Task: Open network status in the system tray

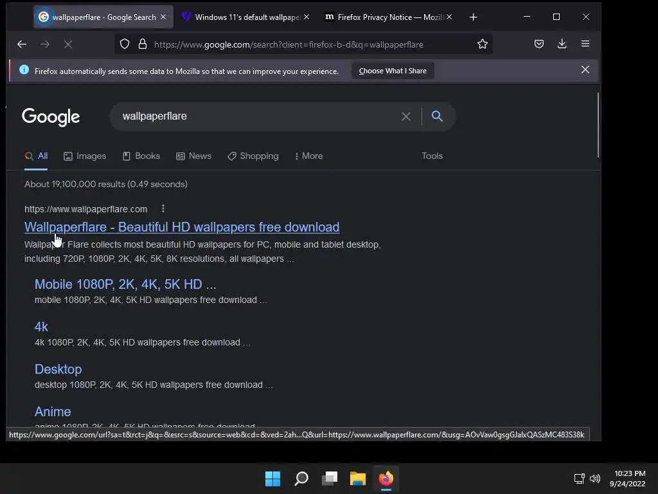Action: (x=580, y=479)
